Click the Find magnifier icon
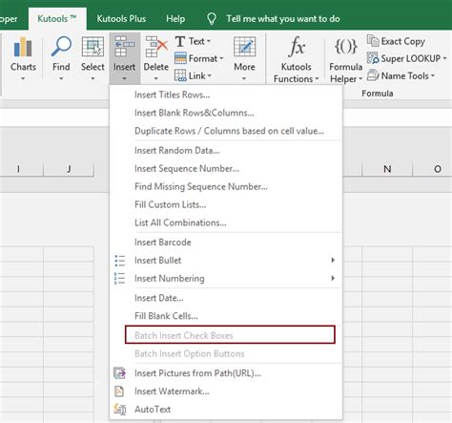The width and height of the screenshot is (452, 423). [61, 46]
